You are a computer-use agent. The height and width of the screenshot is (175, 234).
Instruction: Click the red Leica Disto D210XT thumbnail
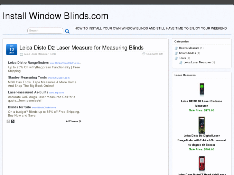pyautogui.click(x=202, y=163)
